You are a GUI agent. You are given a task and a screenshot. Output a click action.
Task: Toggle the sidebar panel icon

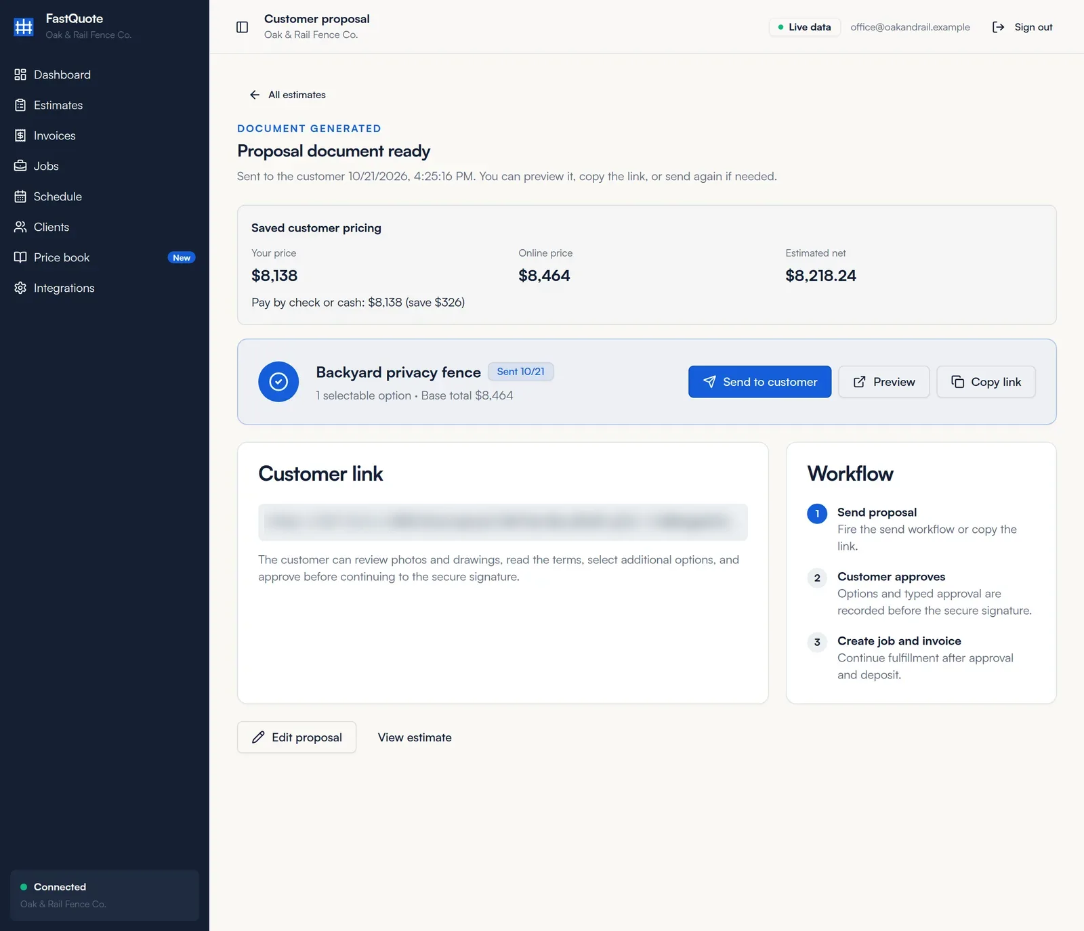coord(242,27)
